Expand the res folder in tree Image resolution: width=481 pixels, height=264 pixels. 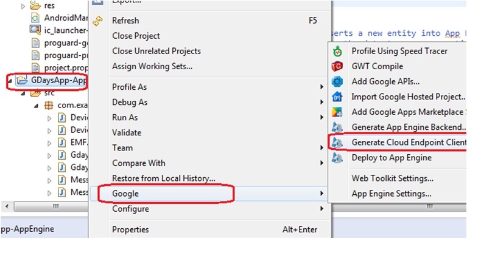(x=23, y=6)
